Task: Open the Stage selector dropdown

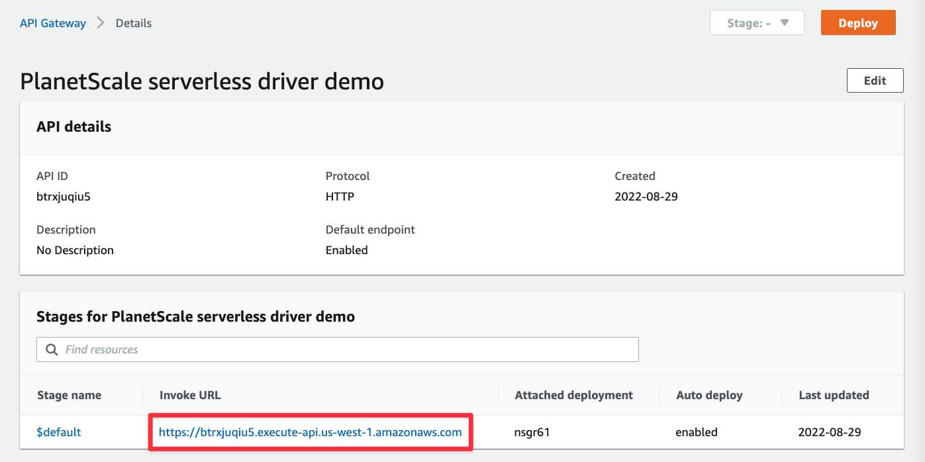Action: [757, 23]
